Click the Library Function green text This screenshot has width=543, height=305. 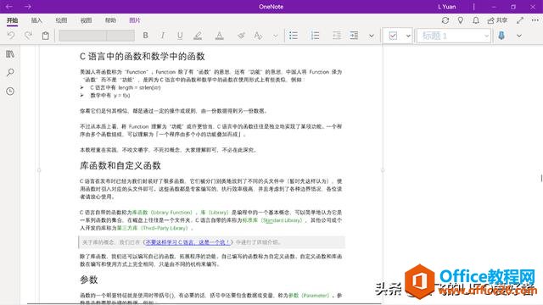coord(171,213)
